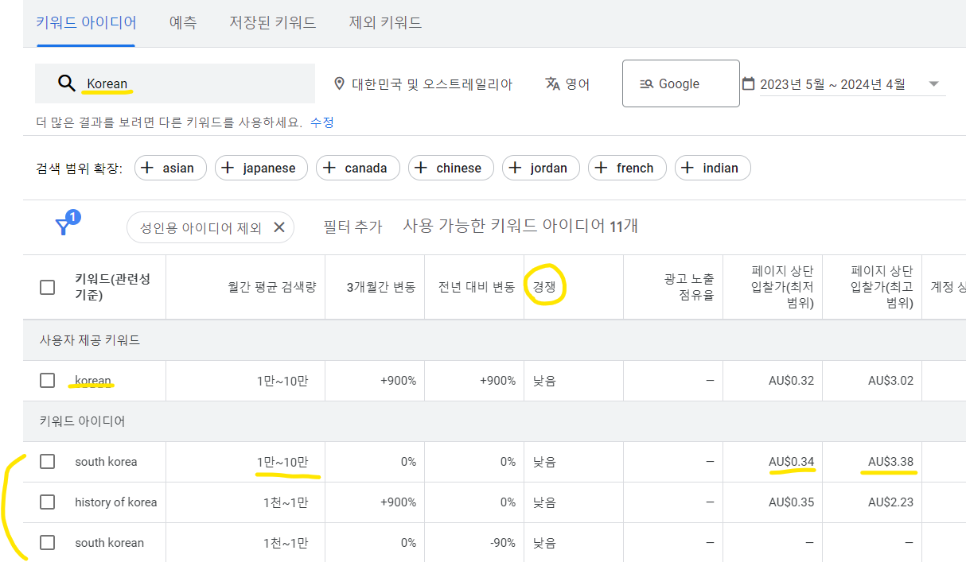Remove the 성인용 아이디어 제외 filter
Image resolution: width=966 pixels, height=562 pixels.
pos(279,227)
